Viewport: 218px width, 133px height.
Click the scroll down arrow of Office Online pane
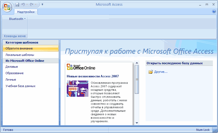click(x=137, y=123)
